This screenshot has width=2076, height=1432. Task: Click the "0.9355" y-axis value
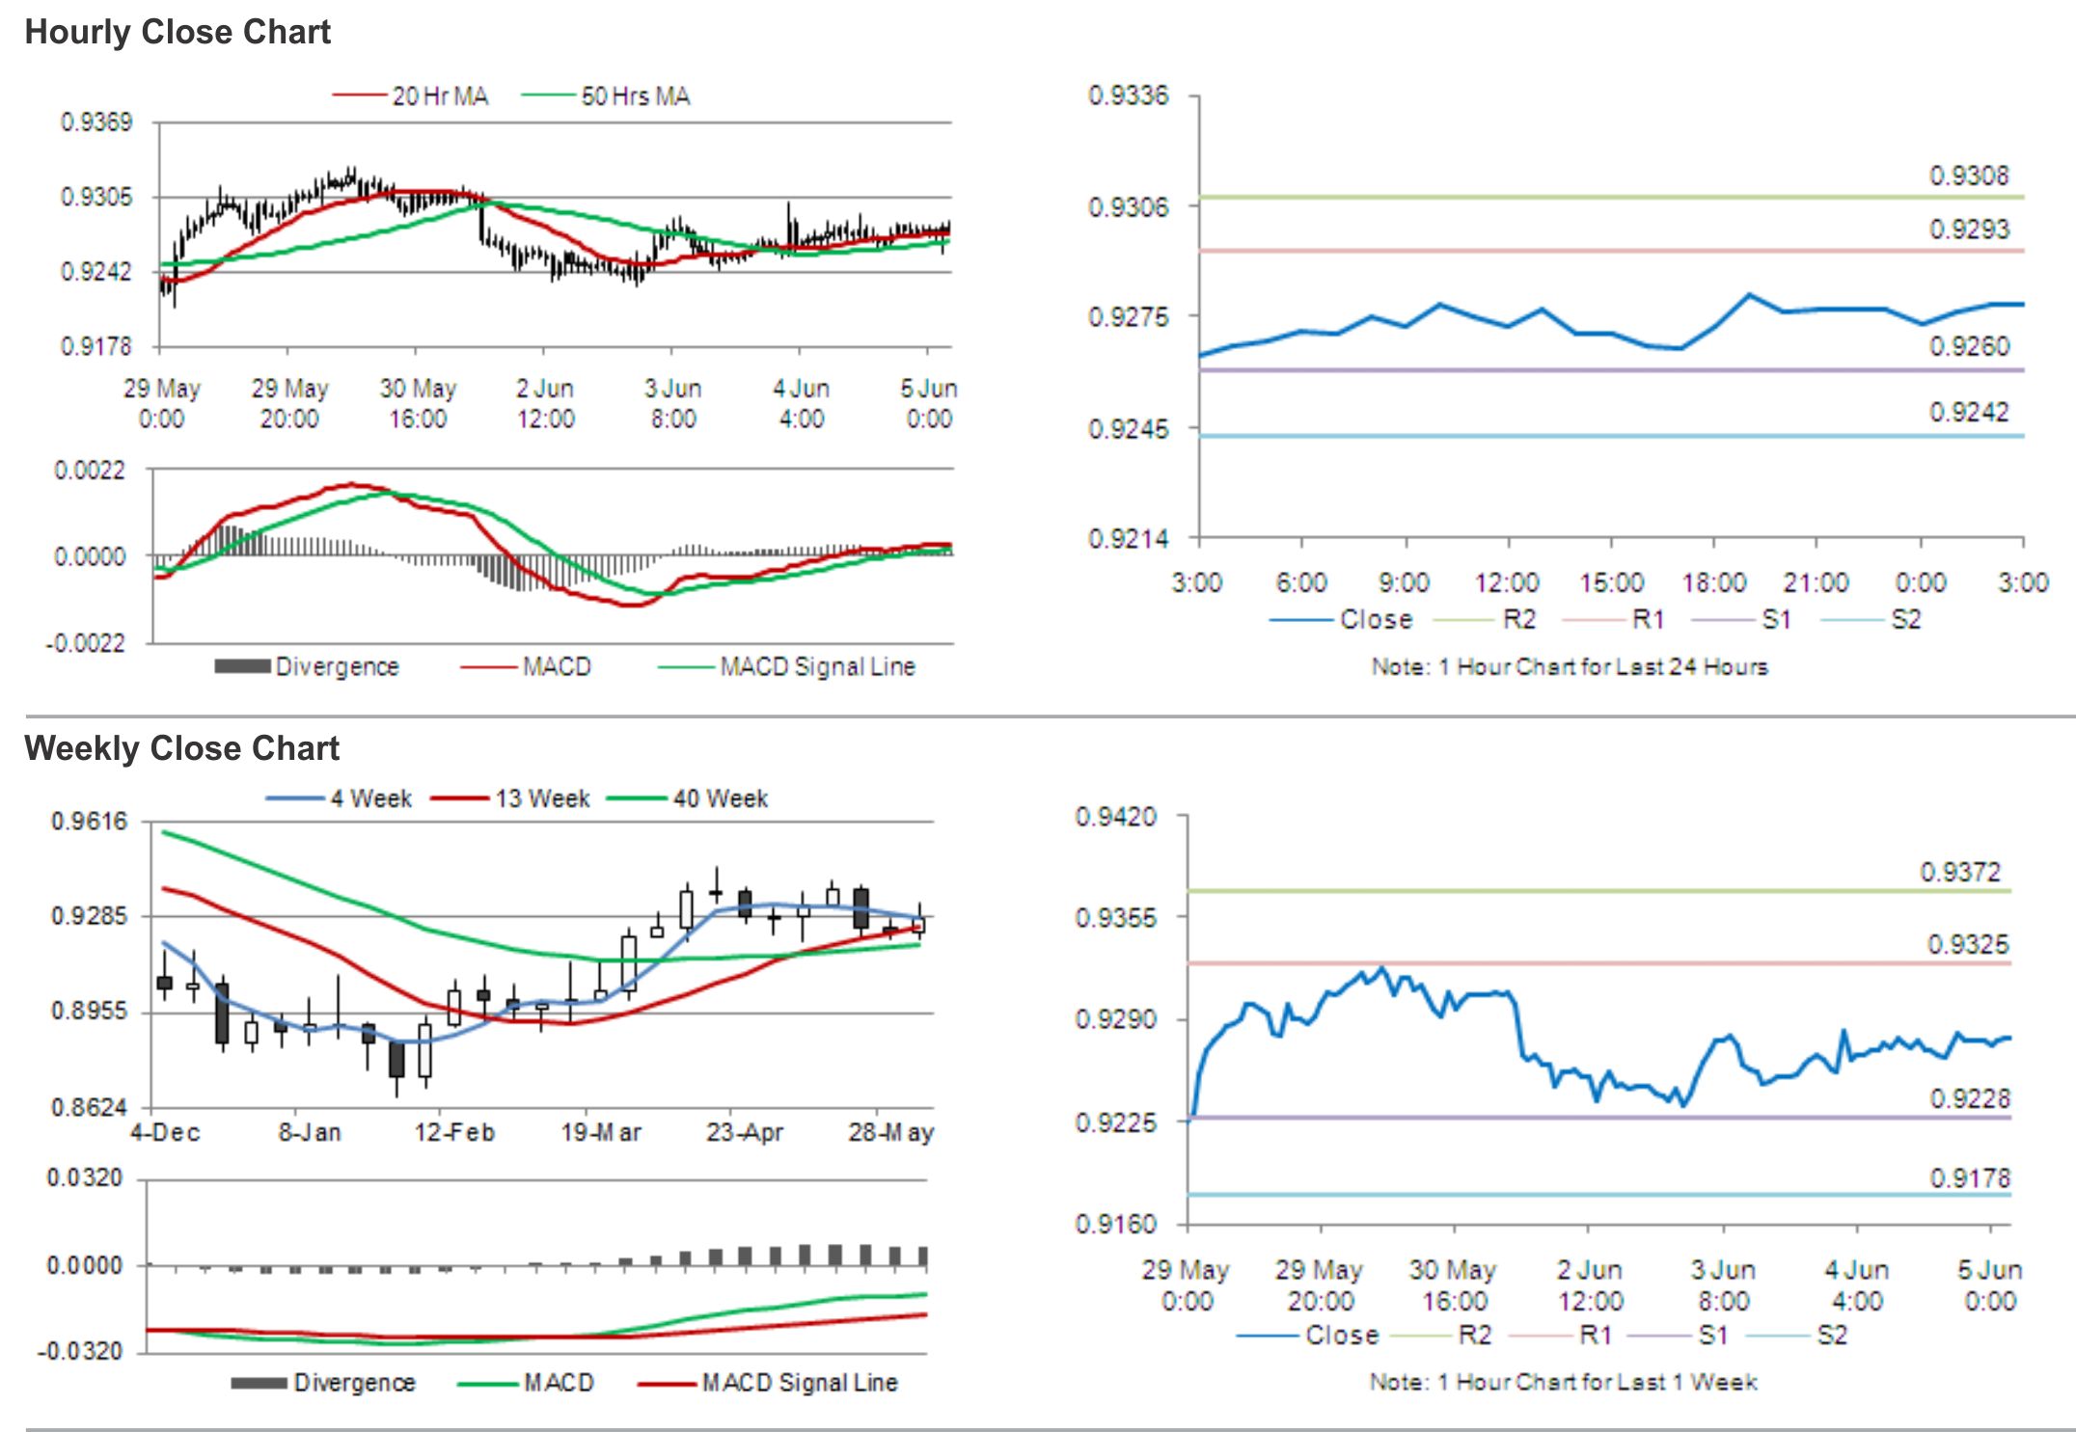pos(1115,918)
